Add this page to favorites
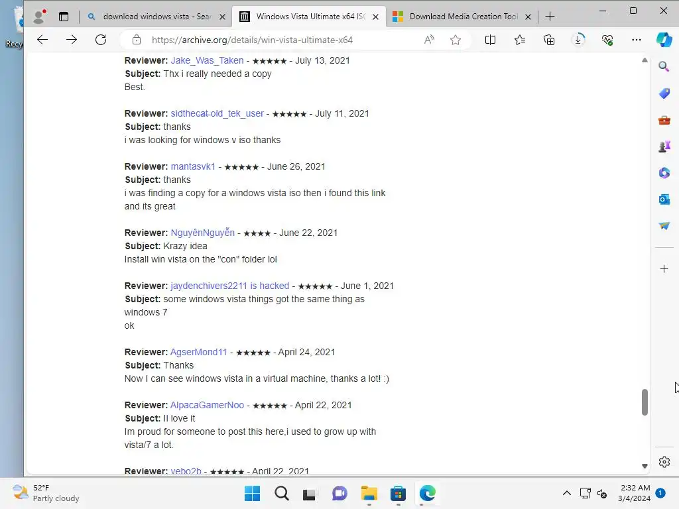The height and width of the screenshot is (509, 679). (x=455, y=40)
